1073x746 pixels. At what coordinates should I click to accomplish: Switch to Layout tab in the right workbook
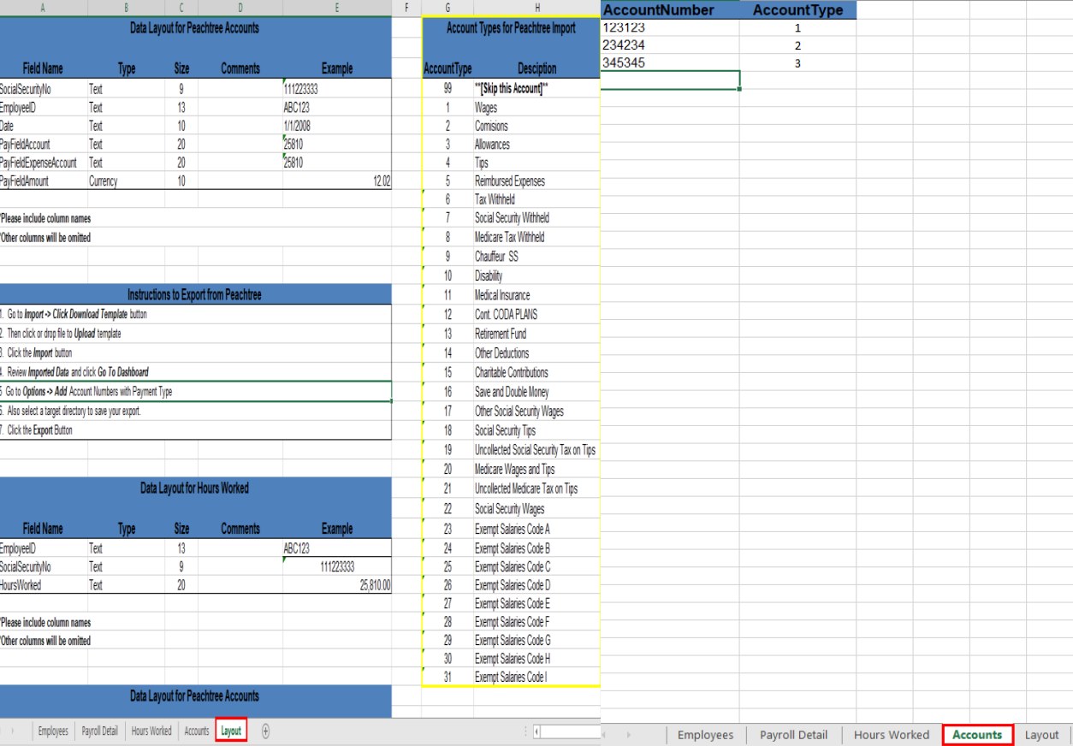click(1041, 735)
